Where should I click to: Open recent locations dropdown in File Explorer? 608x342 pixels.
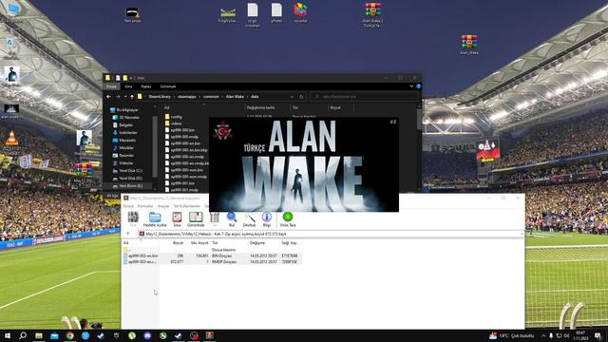125,97
